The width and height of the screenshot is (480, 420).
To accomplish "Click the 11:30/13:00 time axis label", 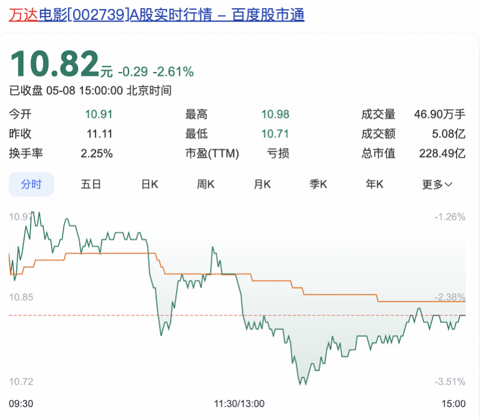I will pyautogui.click(x=239, y=404).
